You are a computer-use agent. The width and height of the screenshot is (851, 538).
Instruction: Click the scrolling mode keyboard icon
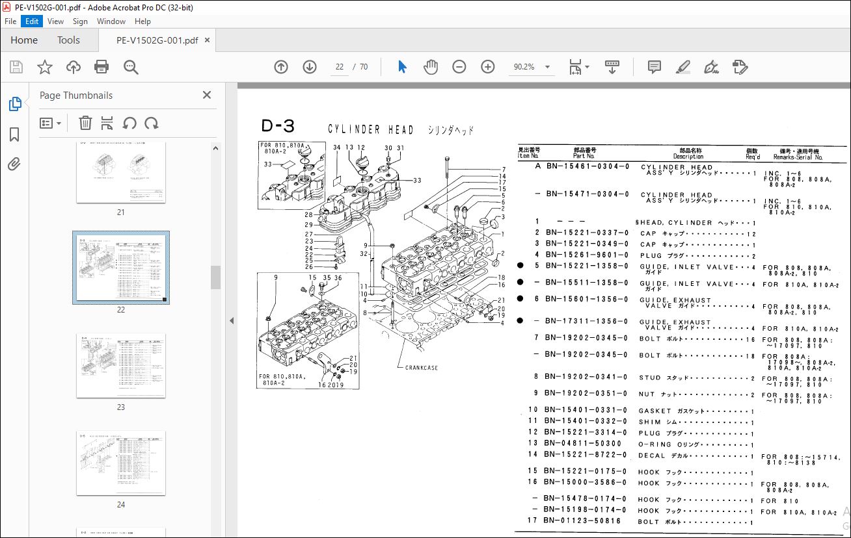(x=612, y=67)
